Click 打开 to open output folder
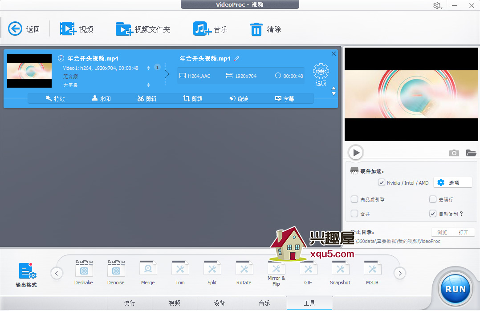480x311 pixels. pyautogui.click(x=464, y=232)
